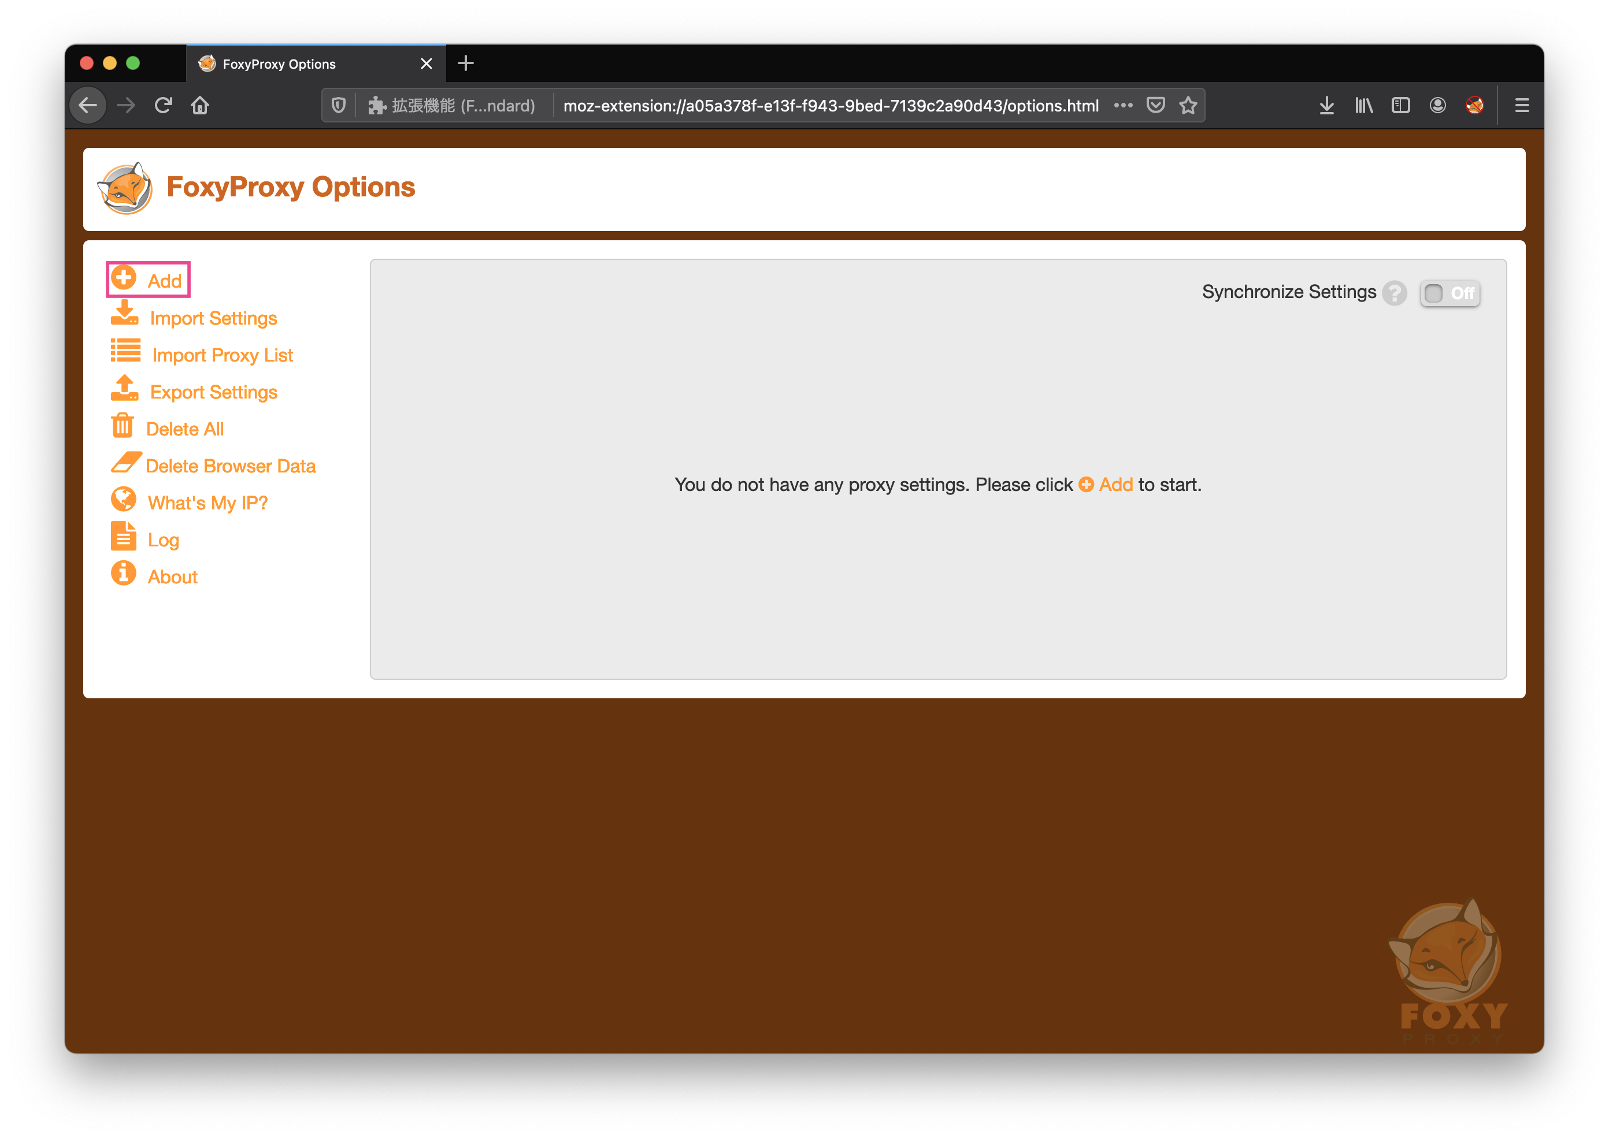Click the Export Settings link

click(214, 392)
